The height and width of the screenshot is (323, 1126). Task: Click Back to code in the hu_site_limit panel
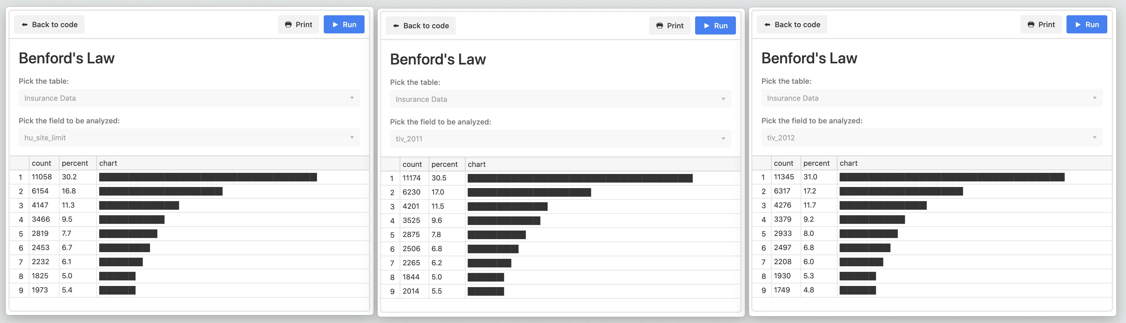[49, 24]
